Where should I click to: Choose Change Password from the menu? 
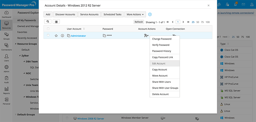click(x=165, y=39)
